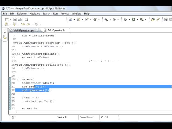Click the Next Annotation icon

(x=7, y=24)
